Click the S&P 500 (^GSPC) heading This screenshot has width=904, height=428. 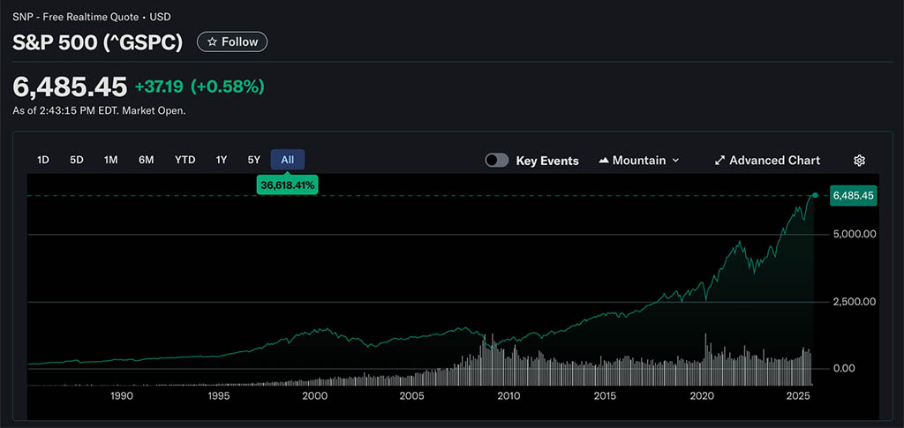click(97, 42)
